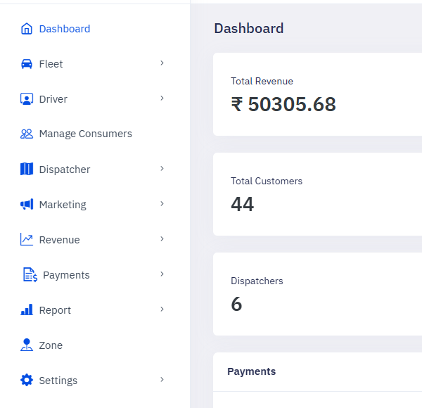Click the Total Revenue card label
Screen dimensions: 422x408
point(262,81)
